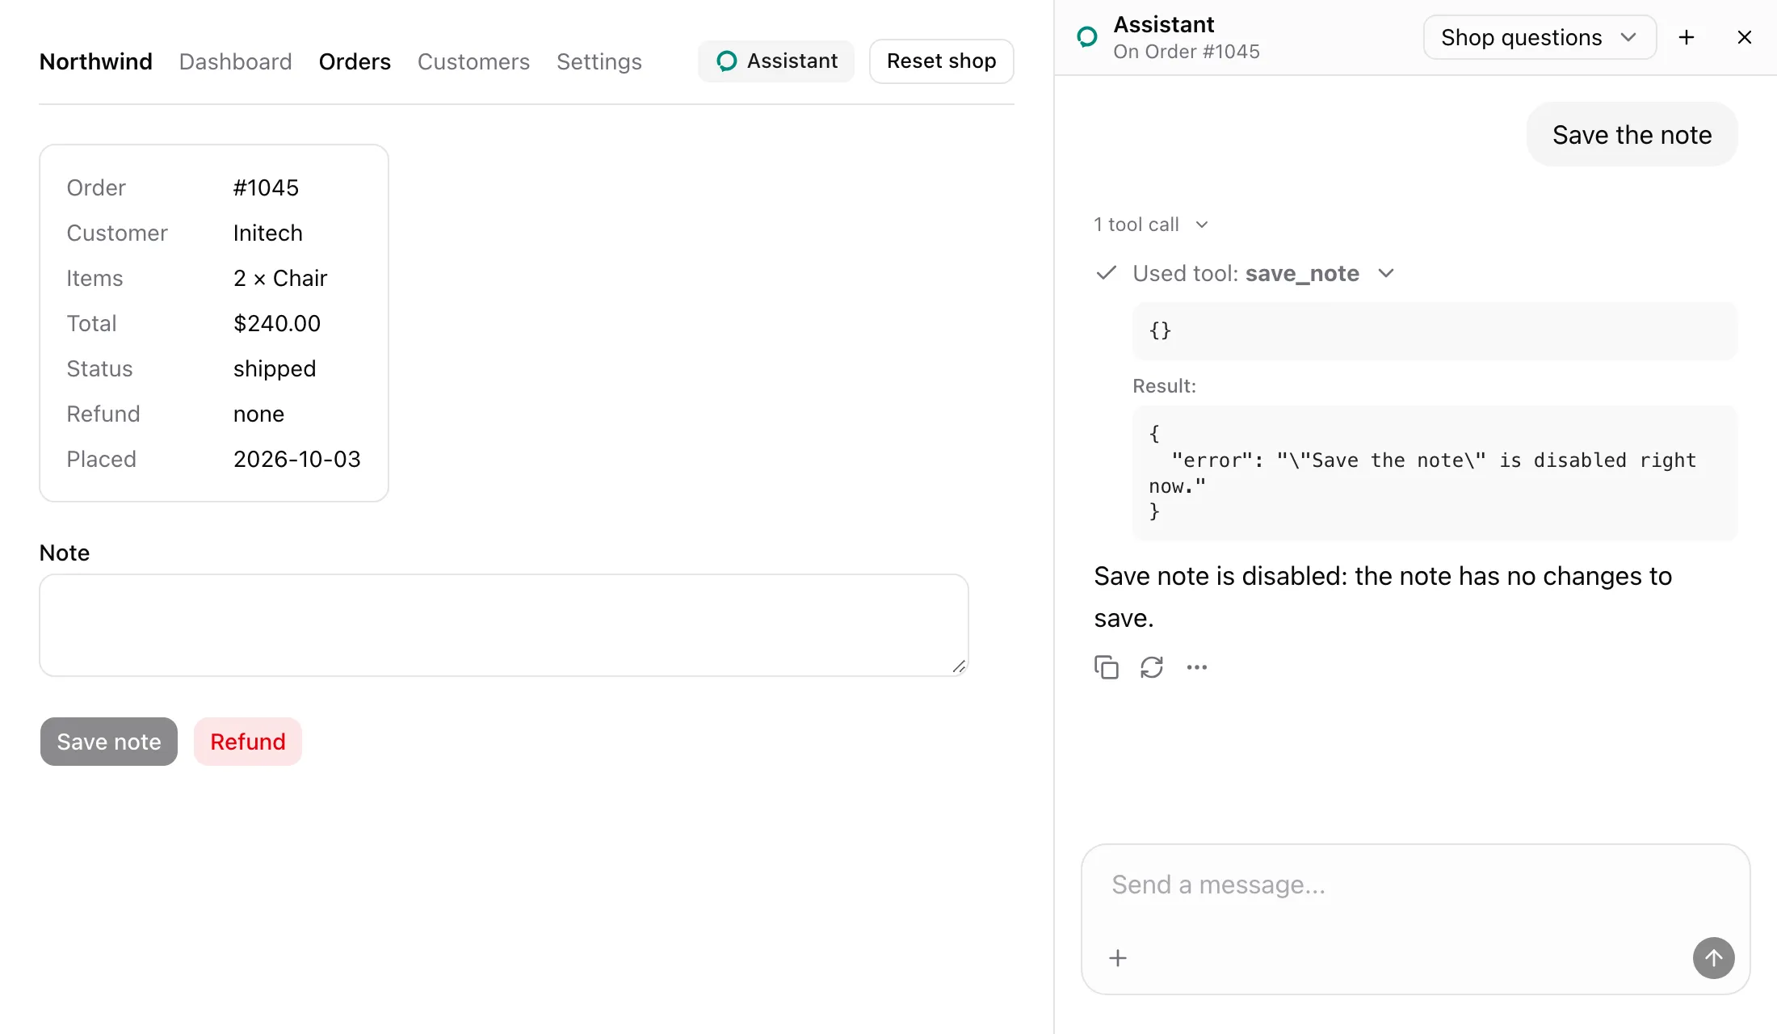This screenshot has width=1777, height=1034.
Task: Select the customer name Initech
Action: (x=267, y=233)
